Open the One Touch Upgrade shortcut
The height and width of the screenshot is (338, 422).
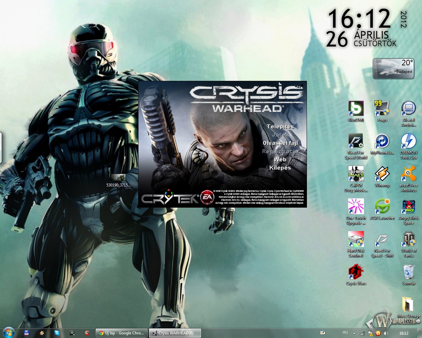(356, 212)
